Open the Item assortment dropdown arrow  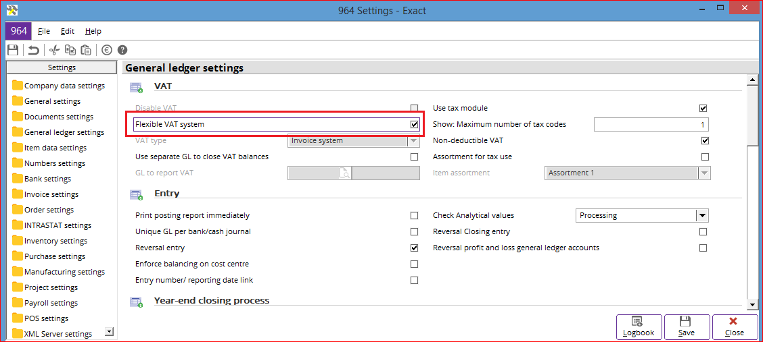click(x=705, y=173)
